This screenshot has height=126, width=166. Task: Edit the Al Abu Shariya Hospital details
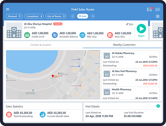pyautogui.click(x=129, y=24)
